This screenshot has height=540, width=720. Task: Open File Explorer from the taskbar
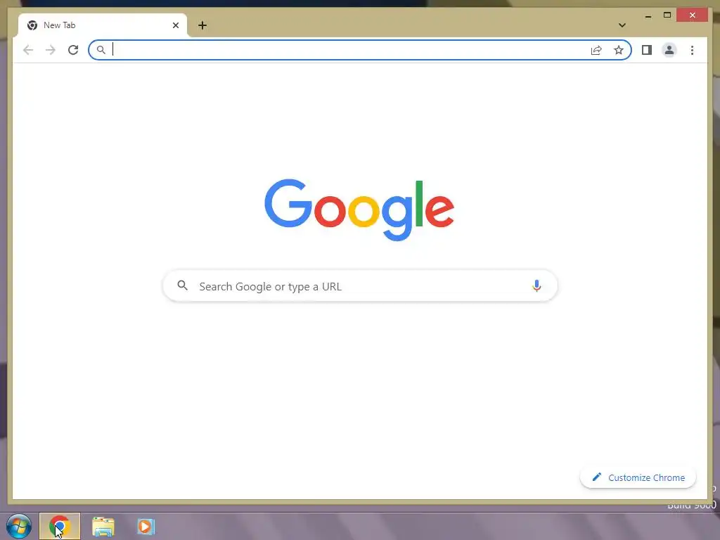click(x=103, y=527)
